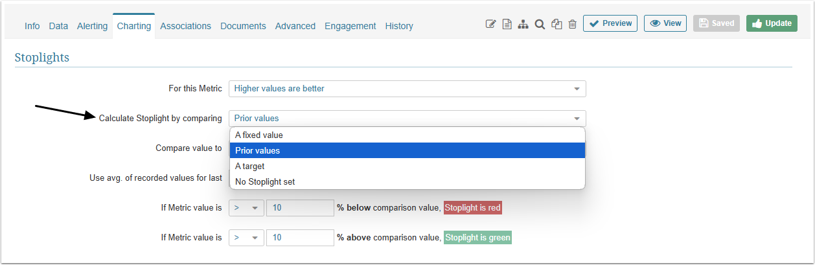Choose 'A target' from the list

[249, 167]
